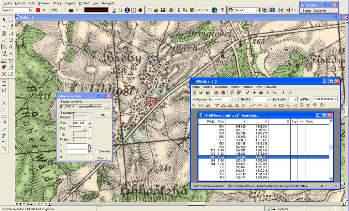This screenshot has width=349, height=211.
Task: Undo last action with the undo arrow
Action: 200,10
